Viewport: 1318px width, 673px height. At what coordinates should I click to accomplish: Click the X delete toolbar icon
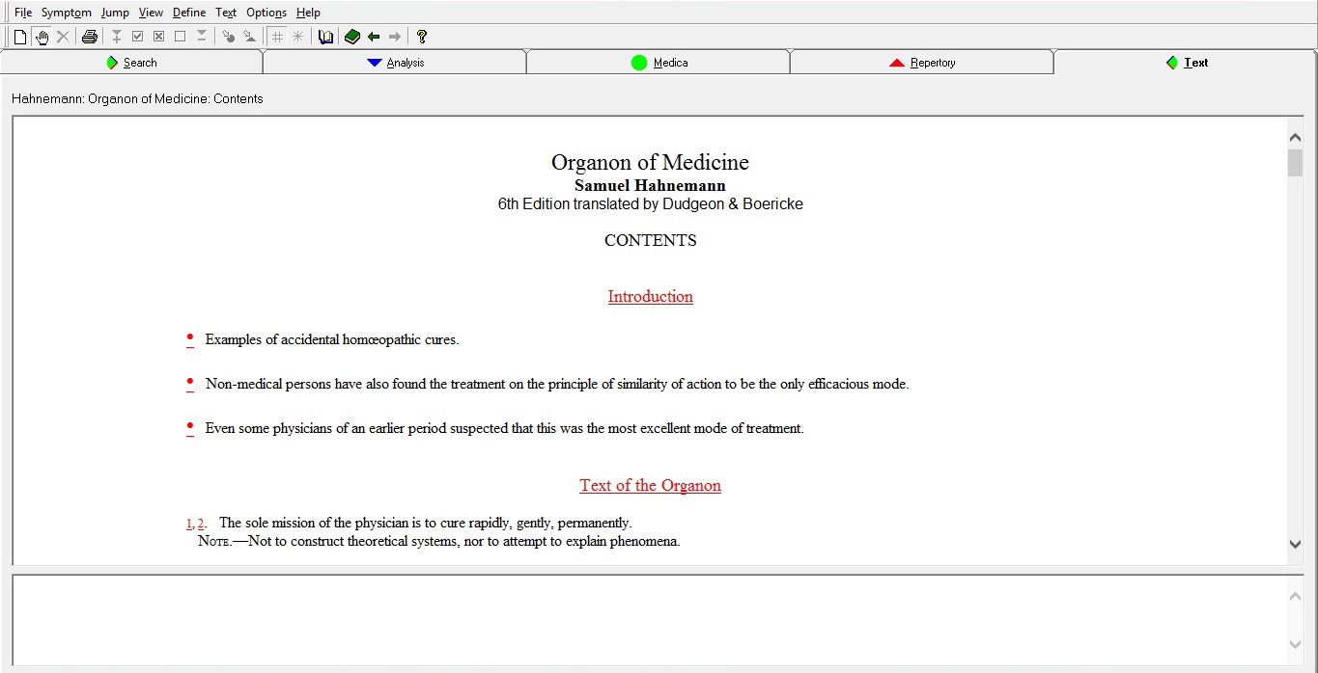(63, 37)
